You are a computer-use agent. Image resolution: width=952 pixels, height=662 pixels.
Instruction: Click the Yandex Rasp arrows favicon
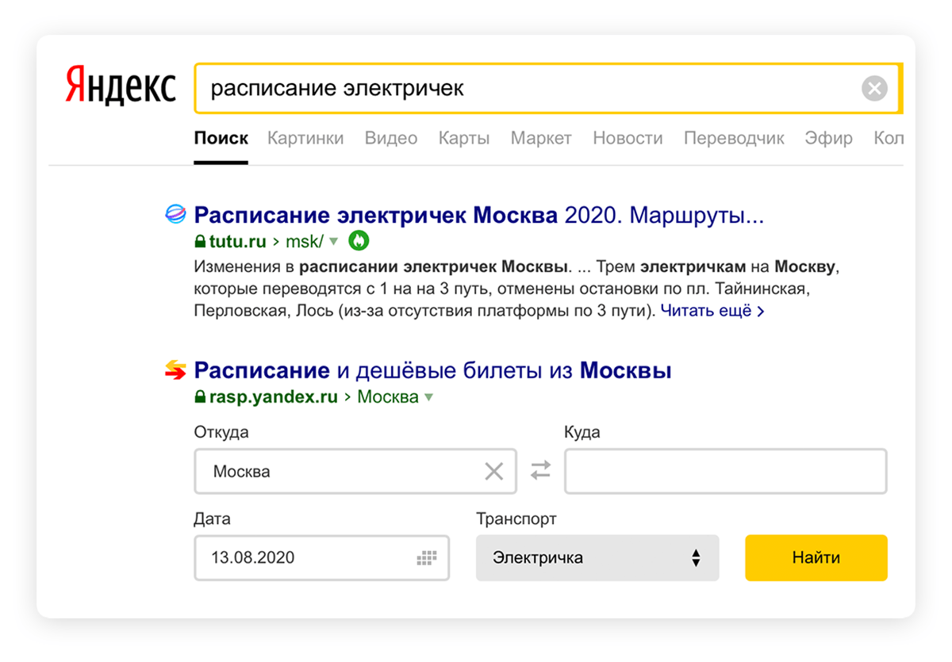(175, 370)
